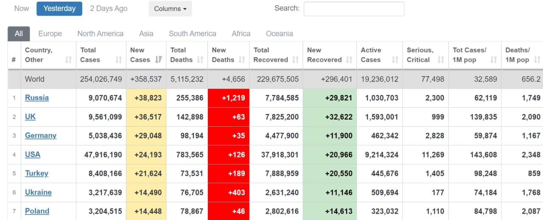Click the red Ukraine new deaths cell
The width and height of the screenshot is (543, 220).
tap(229, 192)
